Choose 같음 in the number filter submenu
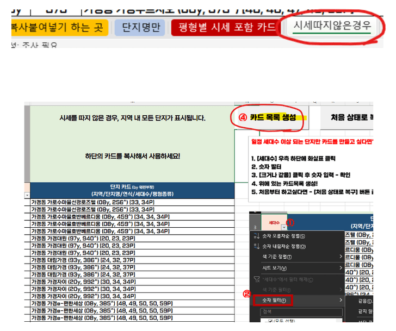This screenshot has width=396, height=331. click(365, 301)
